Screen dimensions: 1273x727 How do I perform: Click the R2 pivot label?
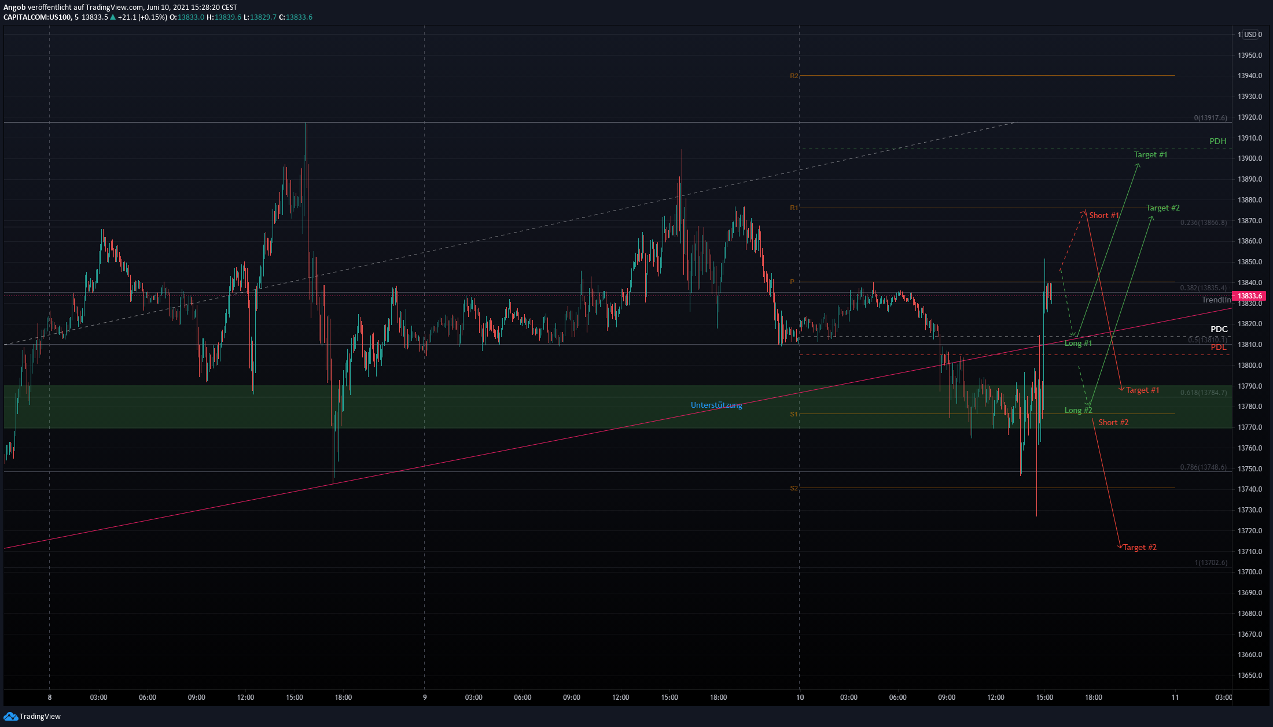[794, 76]
